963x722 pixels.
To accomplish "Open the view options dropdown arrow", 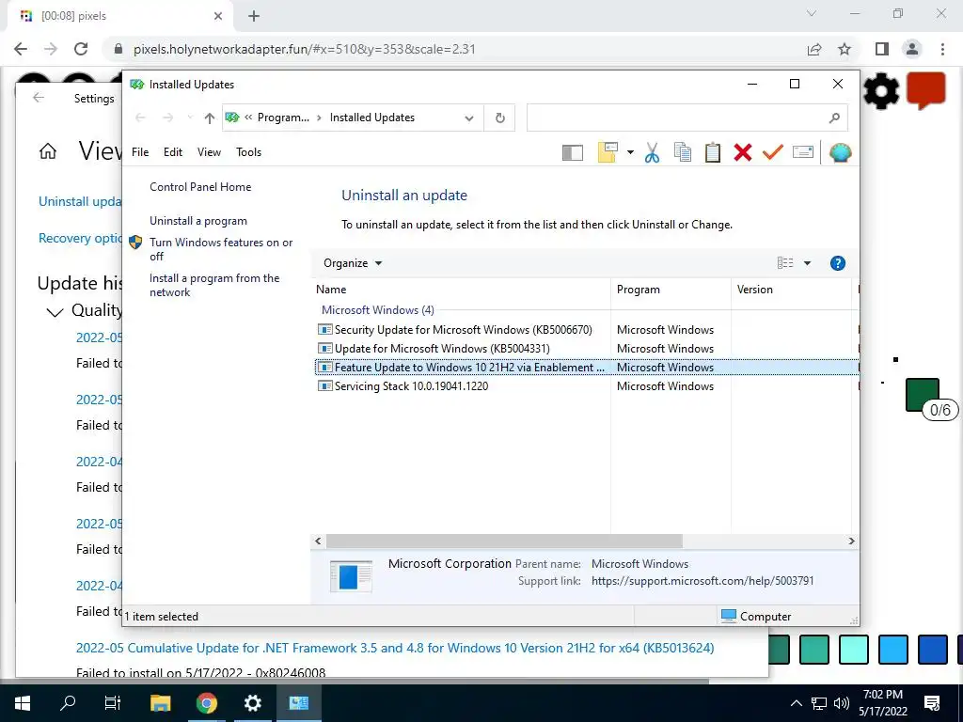I will pos(807,263).
